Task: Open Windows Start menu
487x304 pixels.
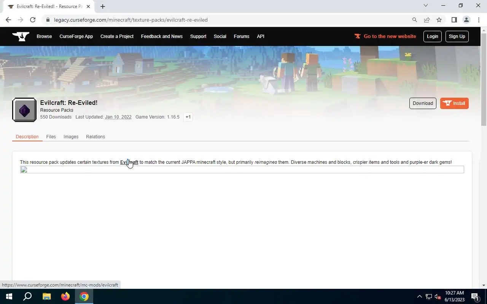Action: 9,296
